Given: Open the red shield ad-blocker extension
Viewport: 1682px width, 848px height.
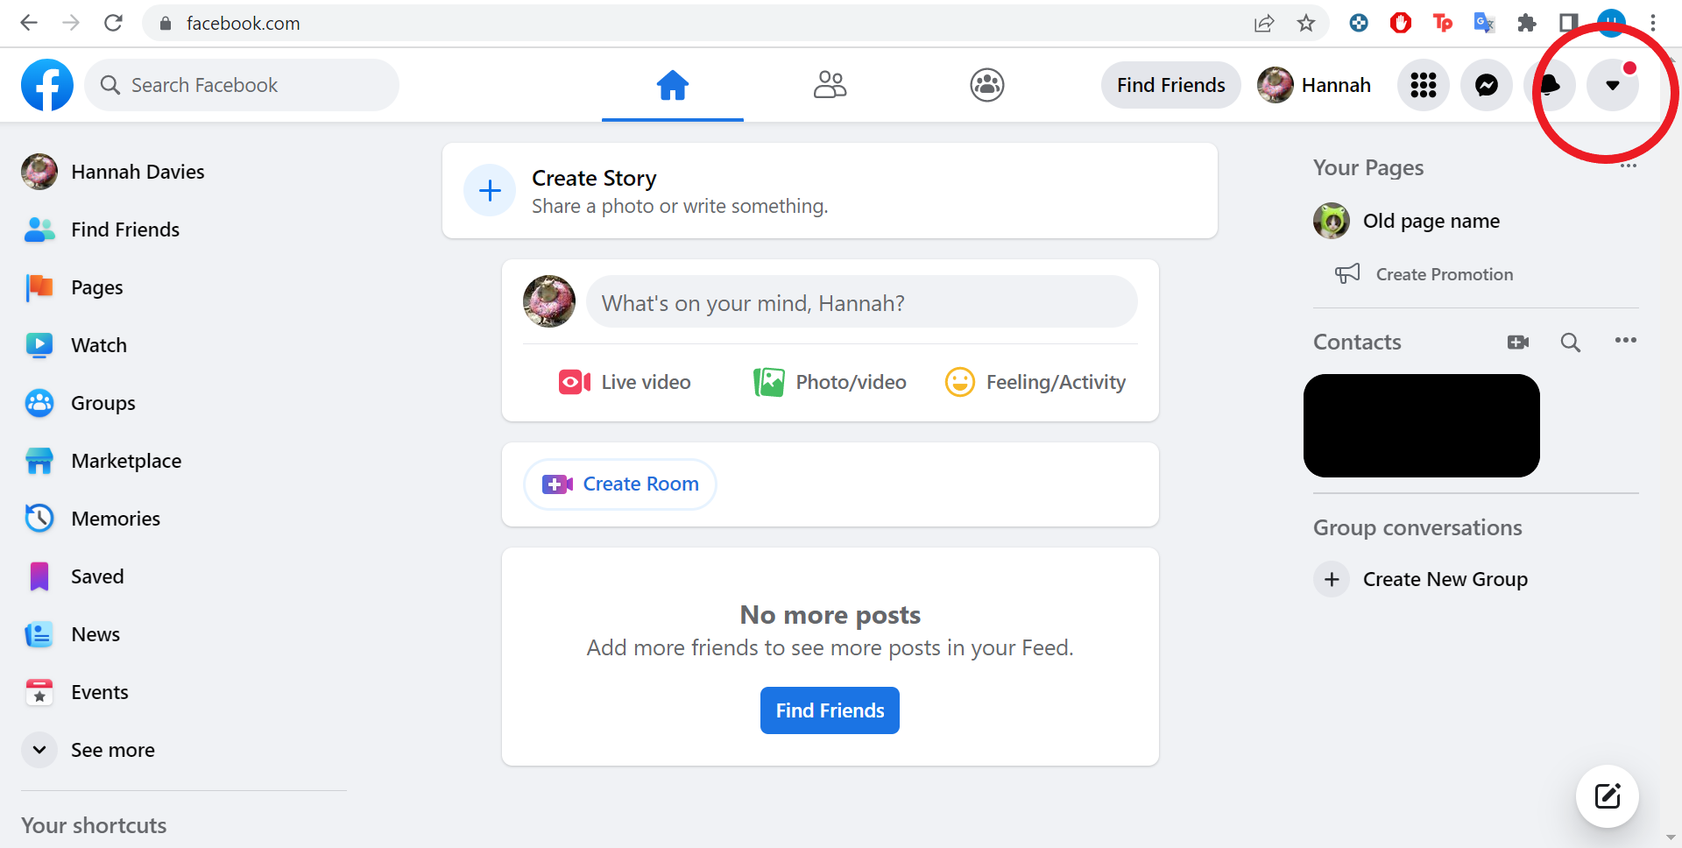Looking at the screenshot, I should [x=1401, y=23].
